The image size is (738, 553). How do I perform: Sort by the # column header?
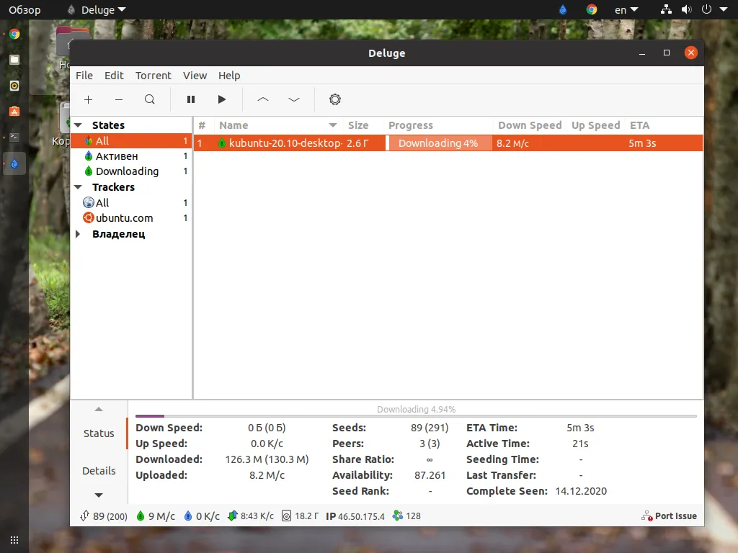202,125
